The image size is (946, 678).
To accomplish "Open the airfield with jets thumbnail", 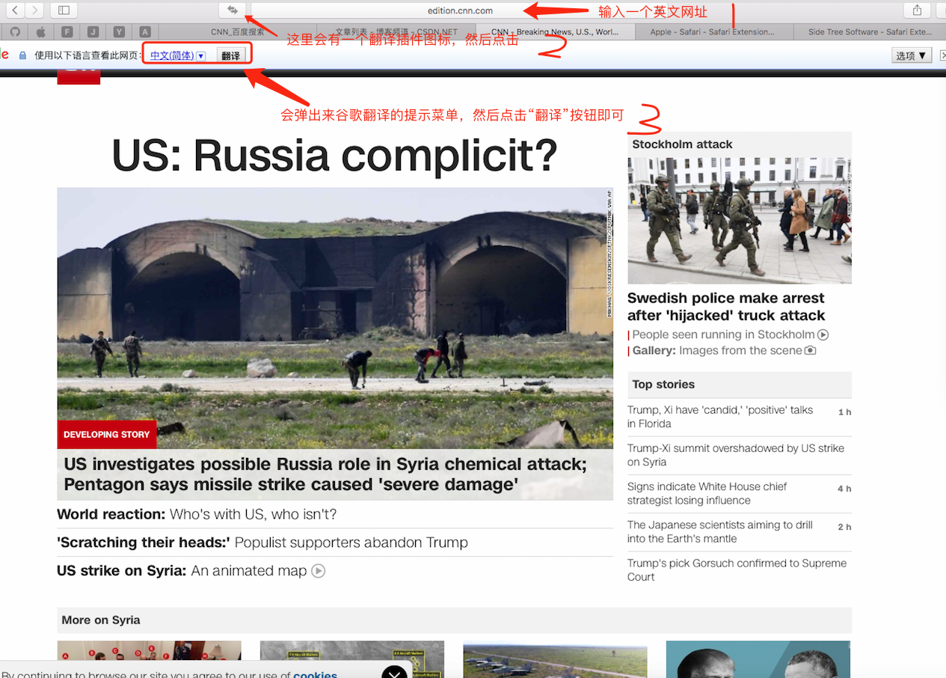I will click(555, 659).
